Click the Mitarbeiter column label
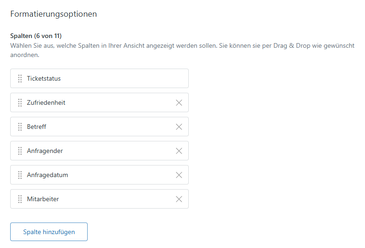 coord(43,199)
